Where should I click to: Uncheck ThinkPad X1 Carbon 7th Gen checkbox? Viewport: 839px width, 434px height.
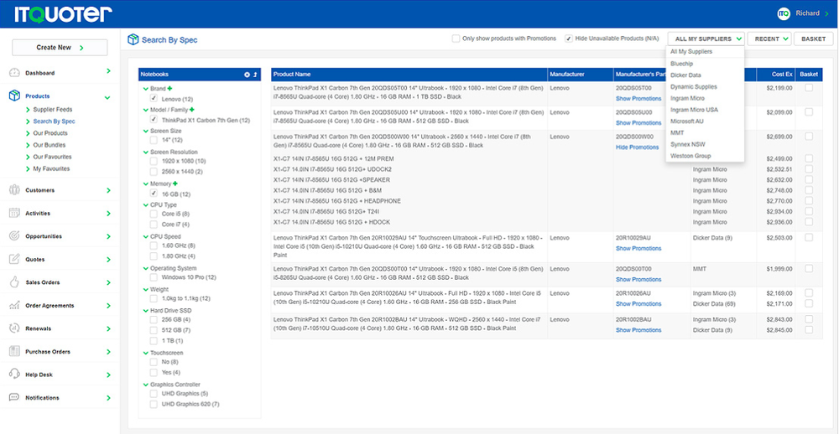[x=154, y=121]
